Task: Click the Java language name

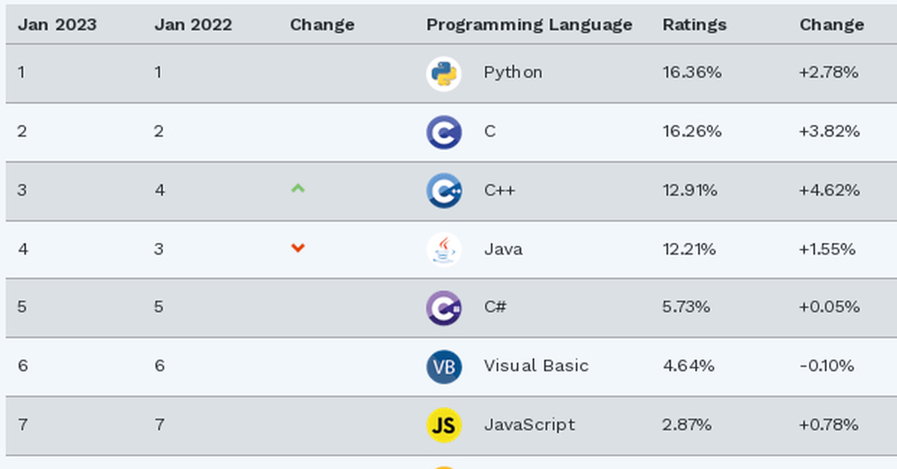Action: point(503,249)
